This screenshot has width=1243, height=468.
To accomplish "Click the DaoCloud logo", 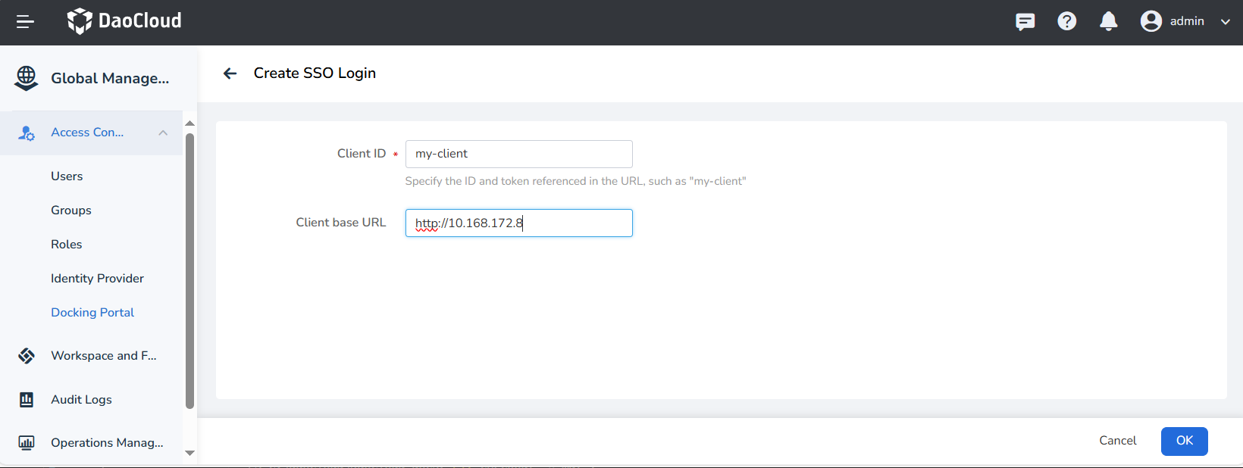I will (124, 21).
